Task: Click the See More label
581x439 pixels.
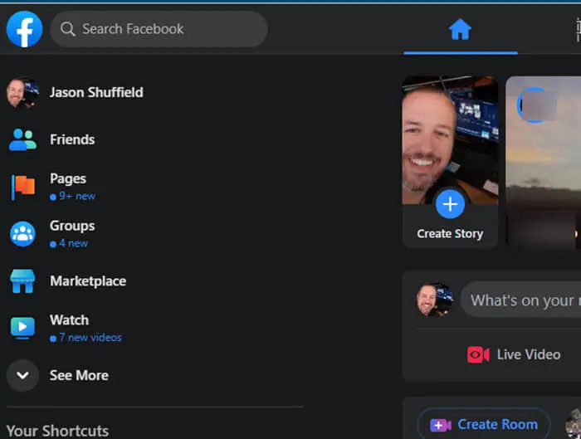Action: 79,375
